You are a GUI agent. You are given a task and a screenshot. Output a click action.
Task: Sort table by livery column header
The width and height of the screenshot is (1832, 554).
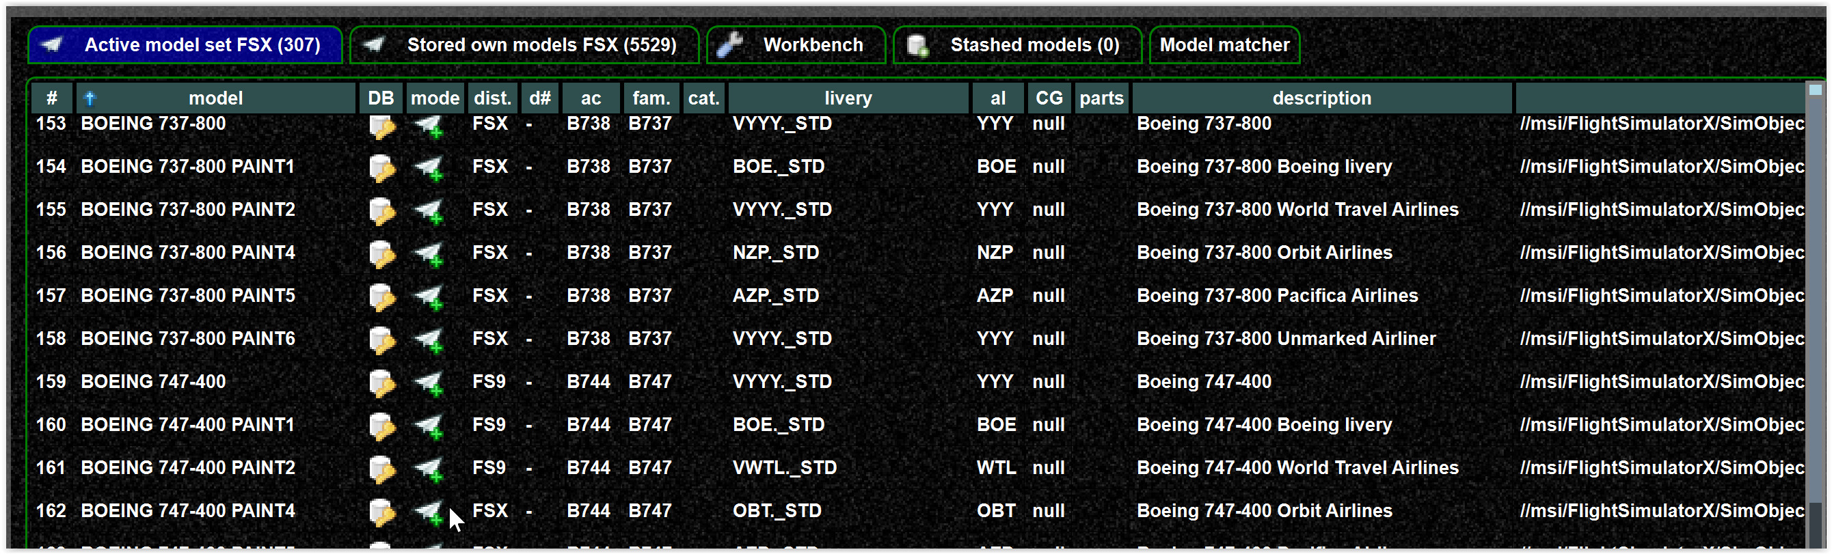pos(848,98)
